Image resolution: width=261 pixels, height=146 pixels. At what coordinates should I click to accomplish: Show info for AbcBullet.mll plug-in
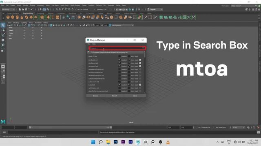click(140, 60)
